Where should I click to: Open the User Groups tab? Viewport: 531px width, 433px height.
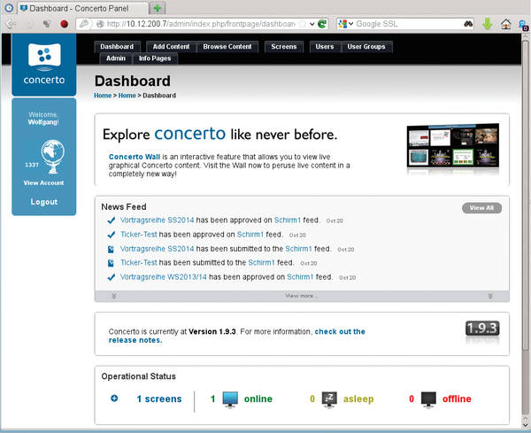coord(366,47)
